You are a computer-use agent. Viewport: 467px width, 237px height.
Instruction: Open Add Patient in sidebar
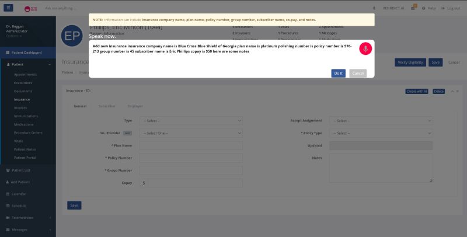[x=20, y=182]
